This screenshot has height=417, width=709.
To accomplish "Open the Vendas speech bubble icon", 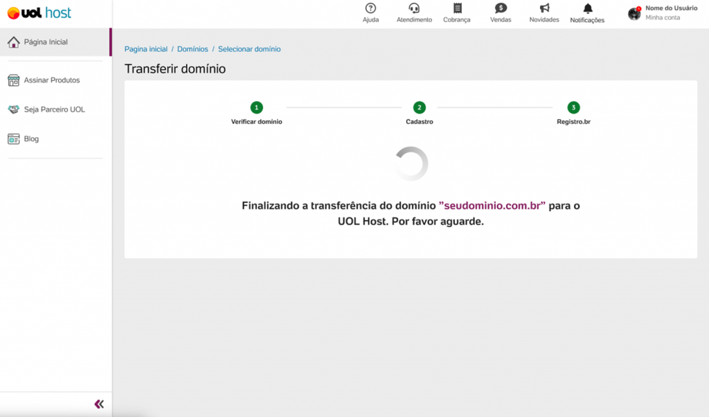I will 501,8.
